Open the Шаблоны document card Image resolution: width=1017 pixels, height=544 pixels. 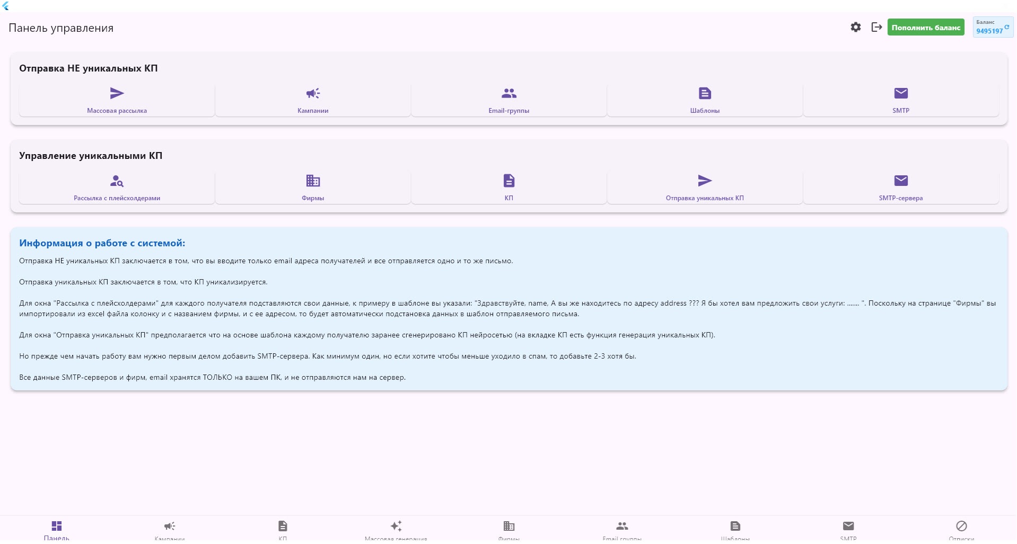tap(705, 100)
